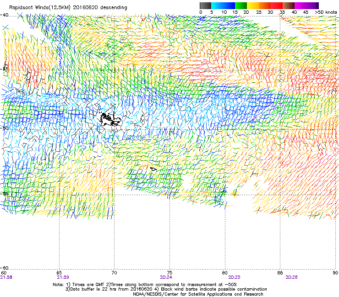Click the green 15-20 knots legend segment

(241, 5)
